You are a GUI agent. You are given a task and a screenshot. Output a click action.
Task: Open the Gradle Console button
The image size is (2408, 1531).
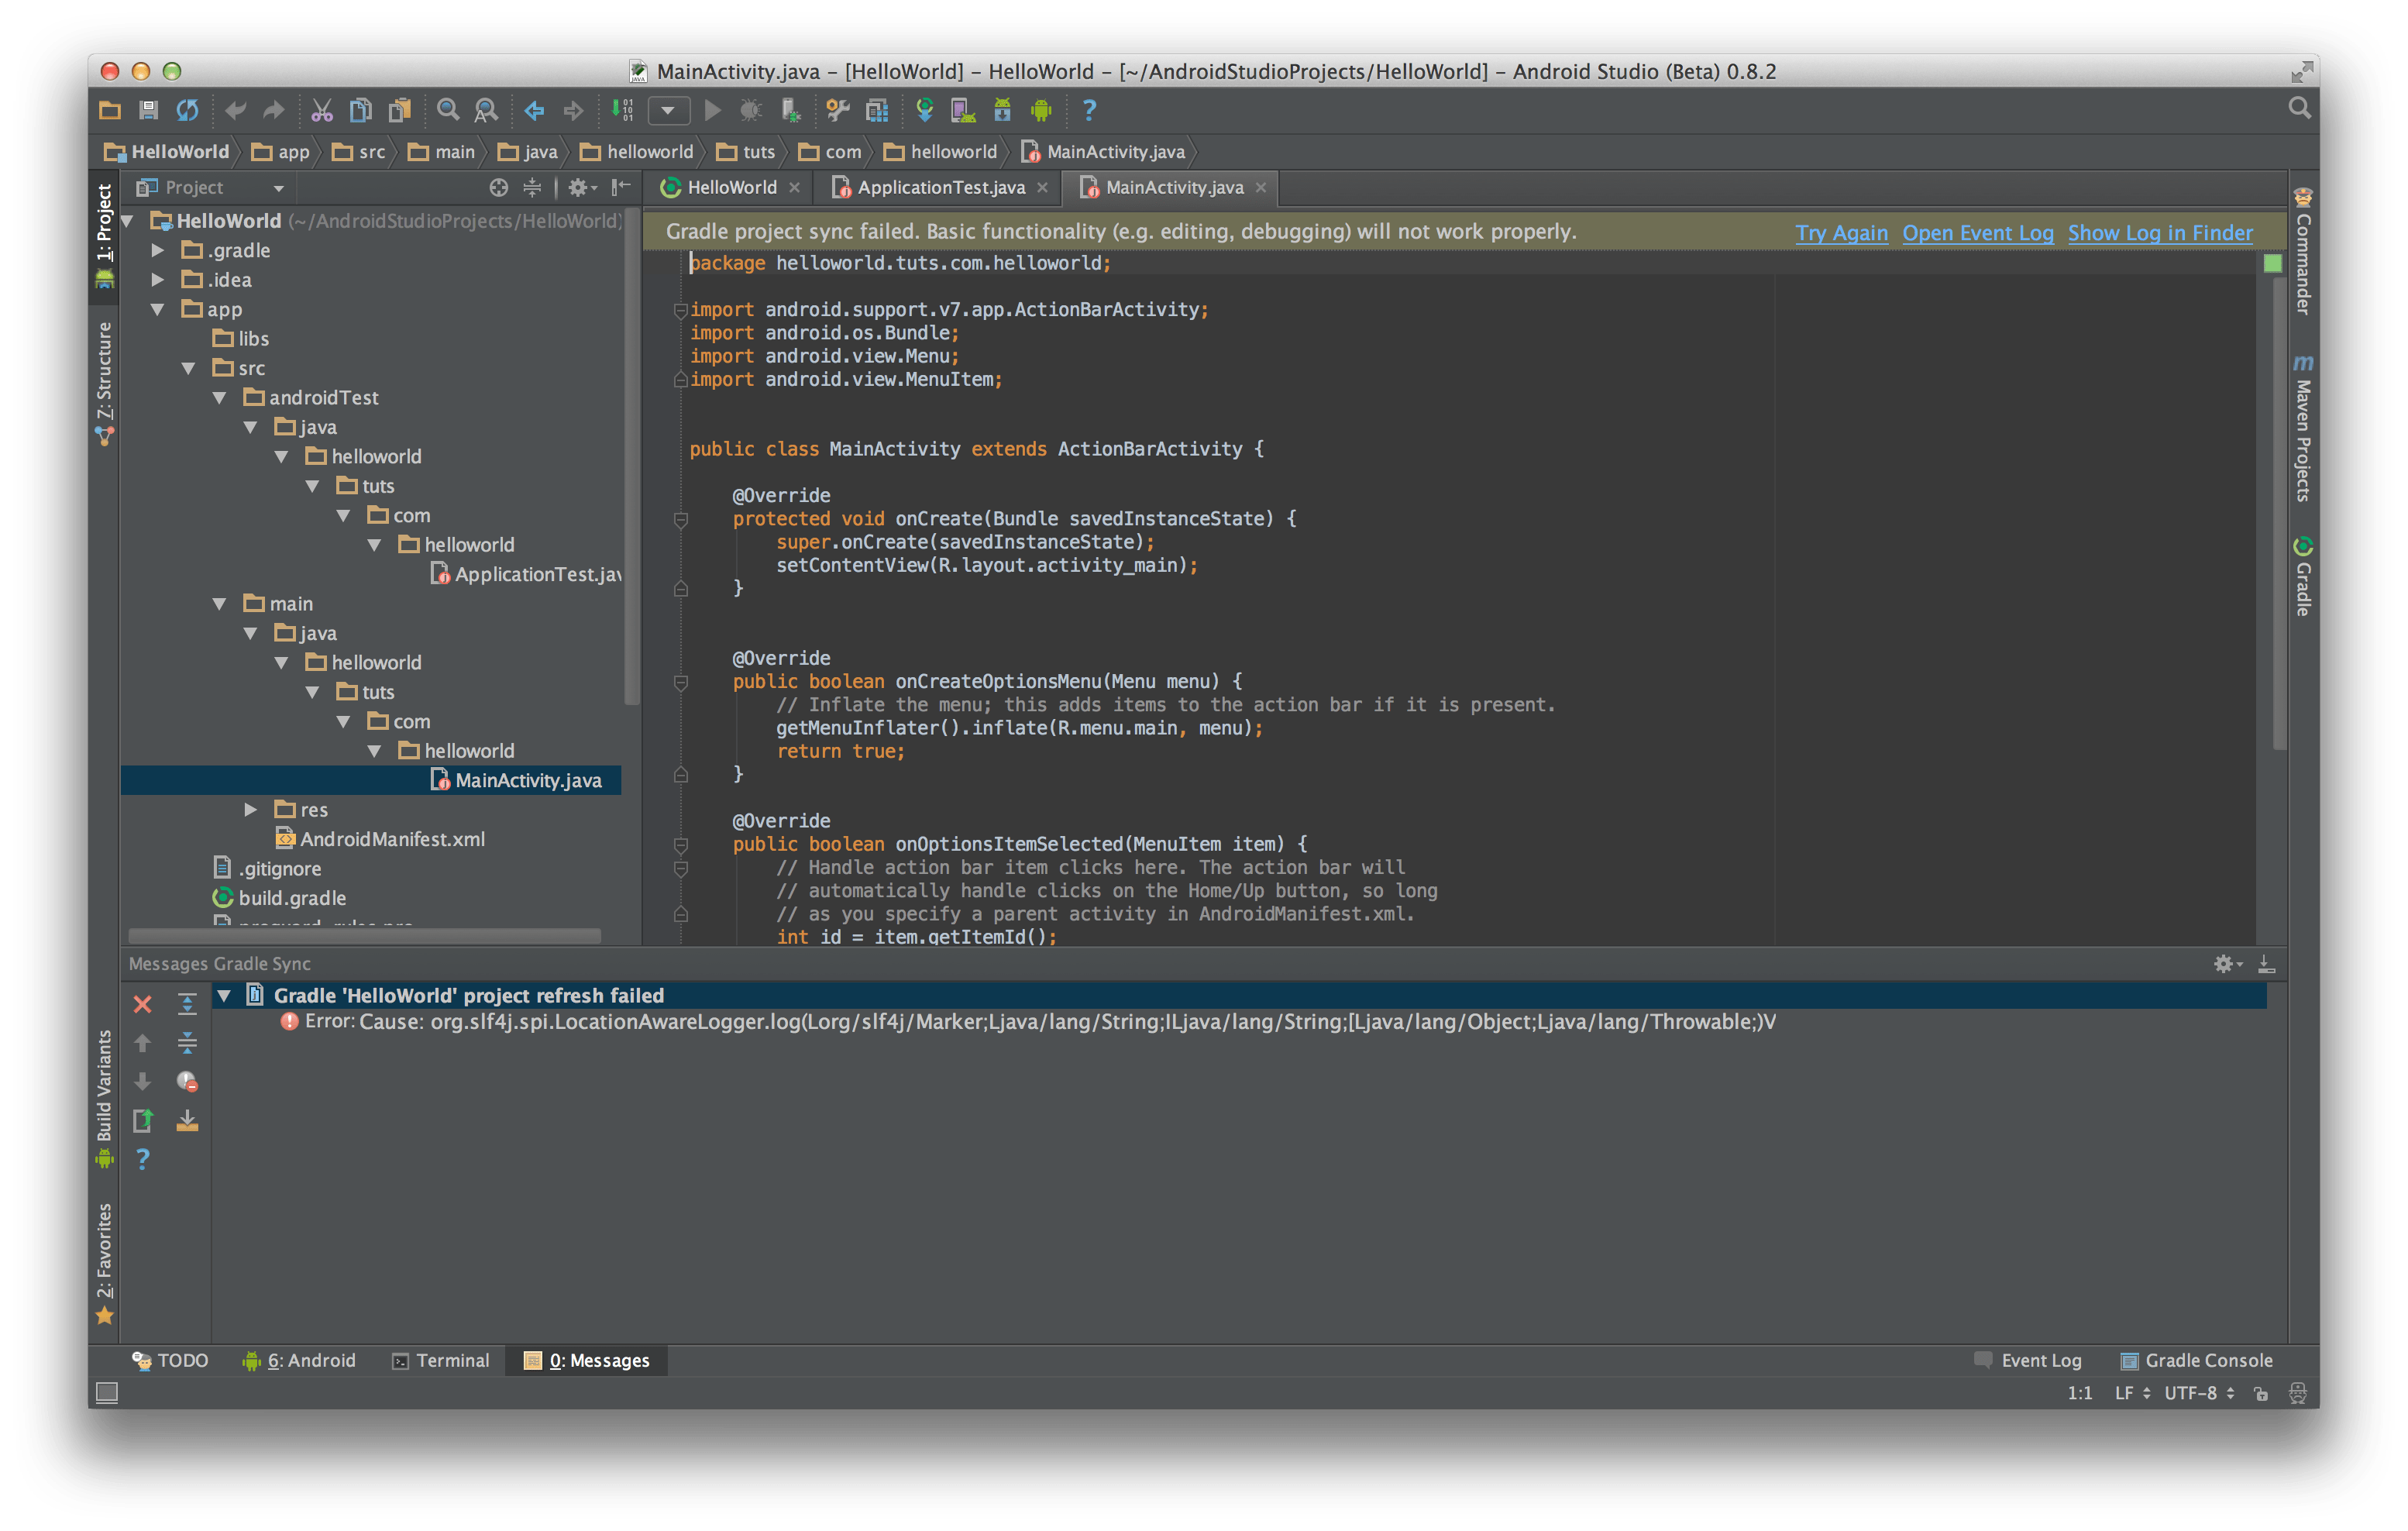2196,1361
